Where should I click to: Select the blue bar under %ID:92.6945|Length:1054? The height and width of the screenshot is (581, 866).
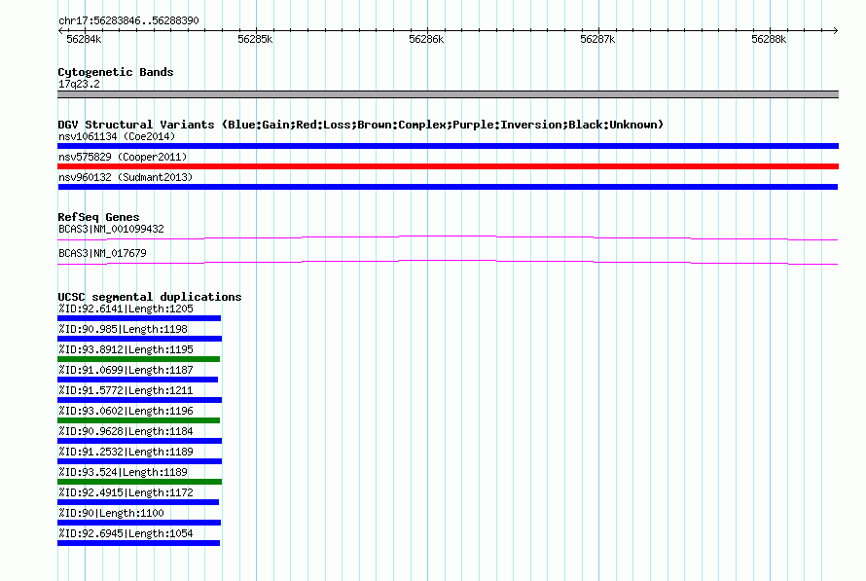[138, 543]
